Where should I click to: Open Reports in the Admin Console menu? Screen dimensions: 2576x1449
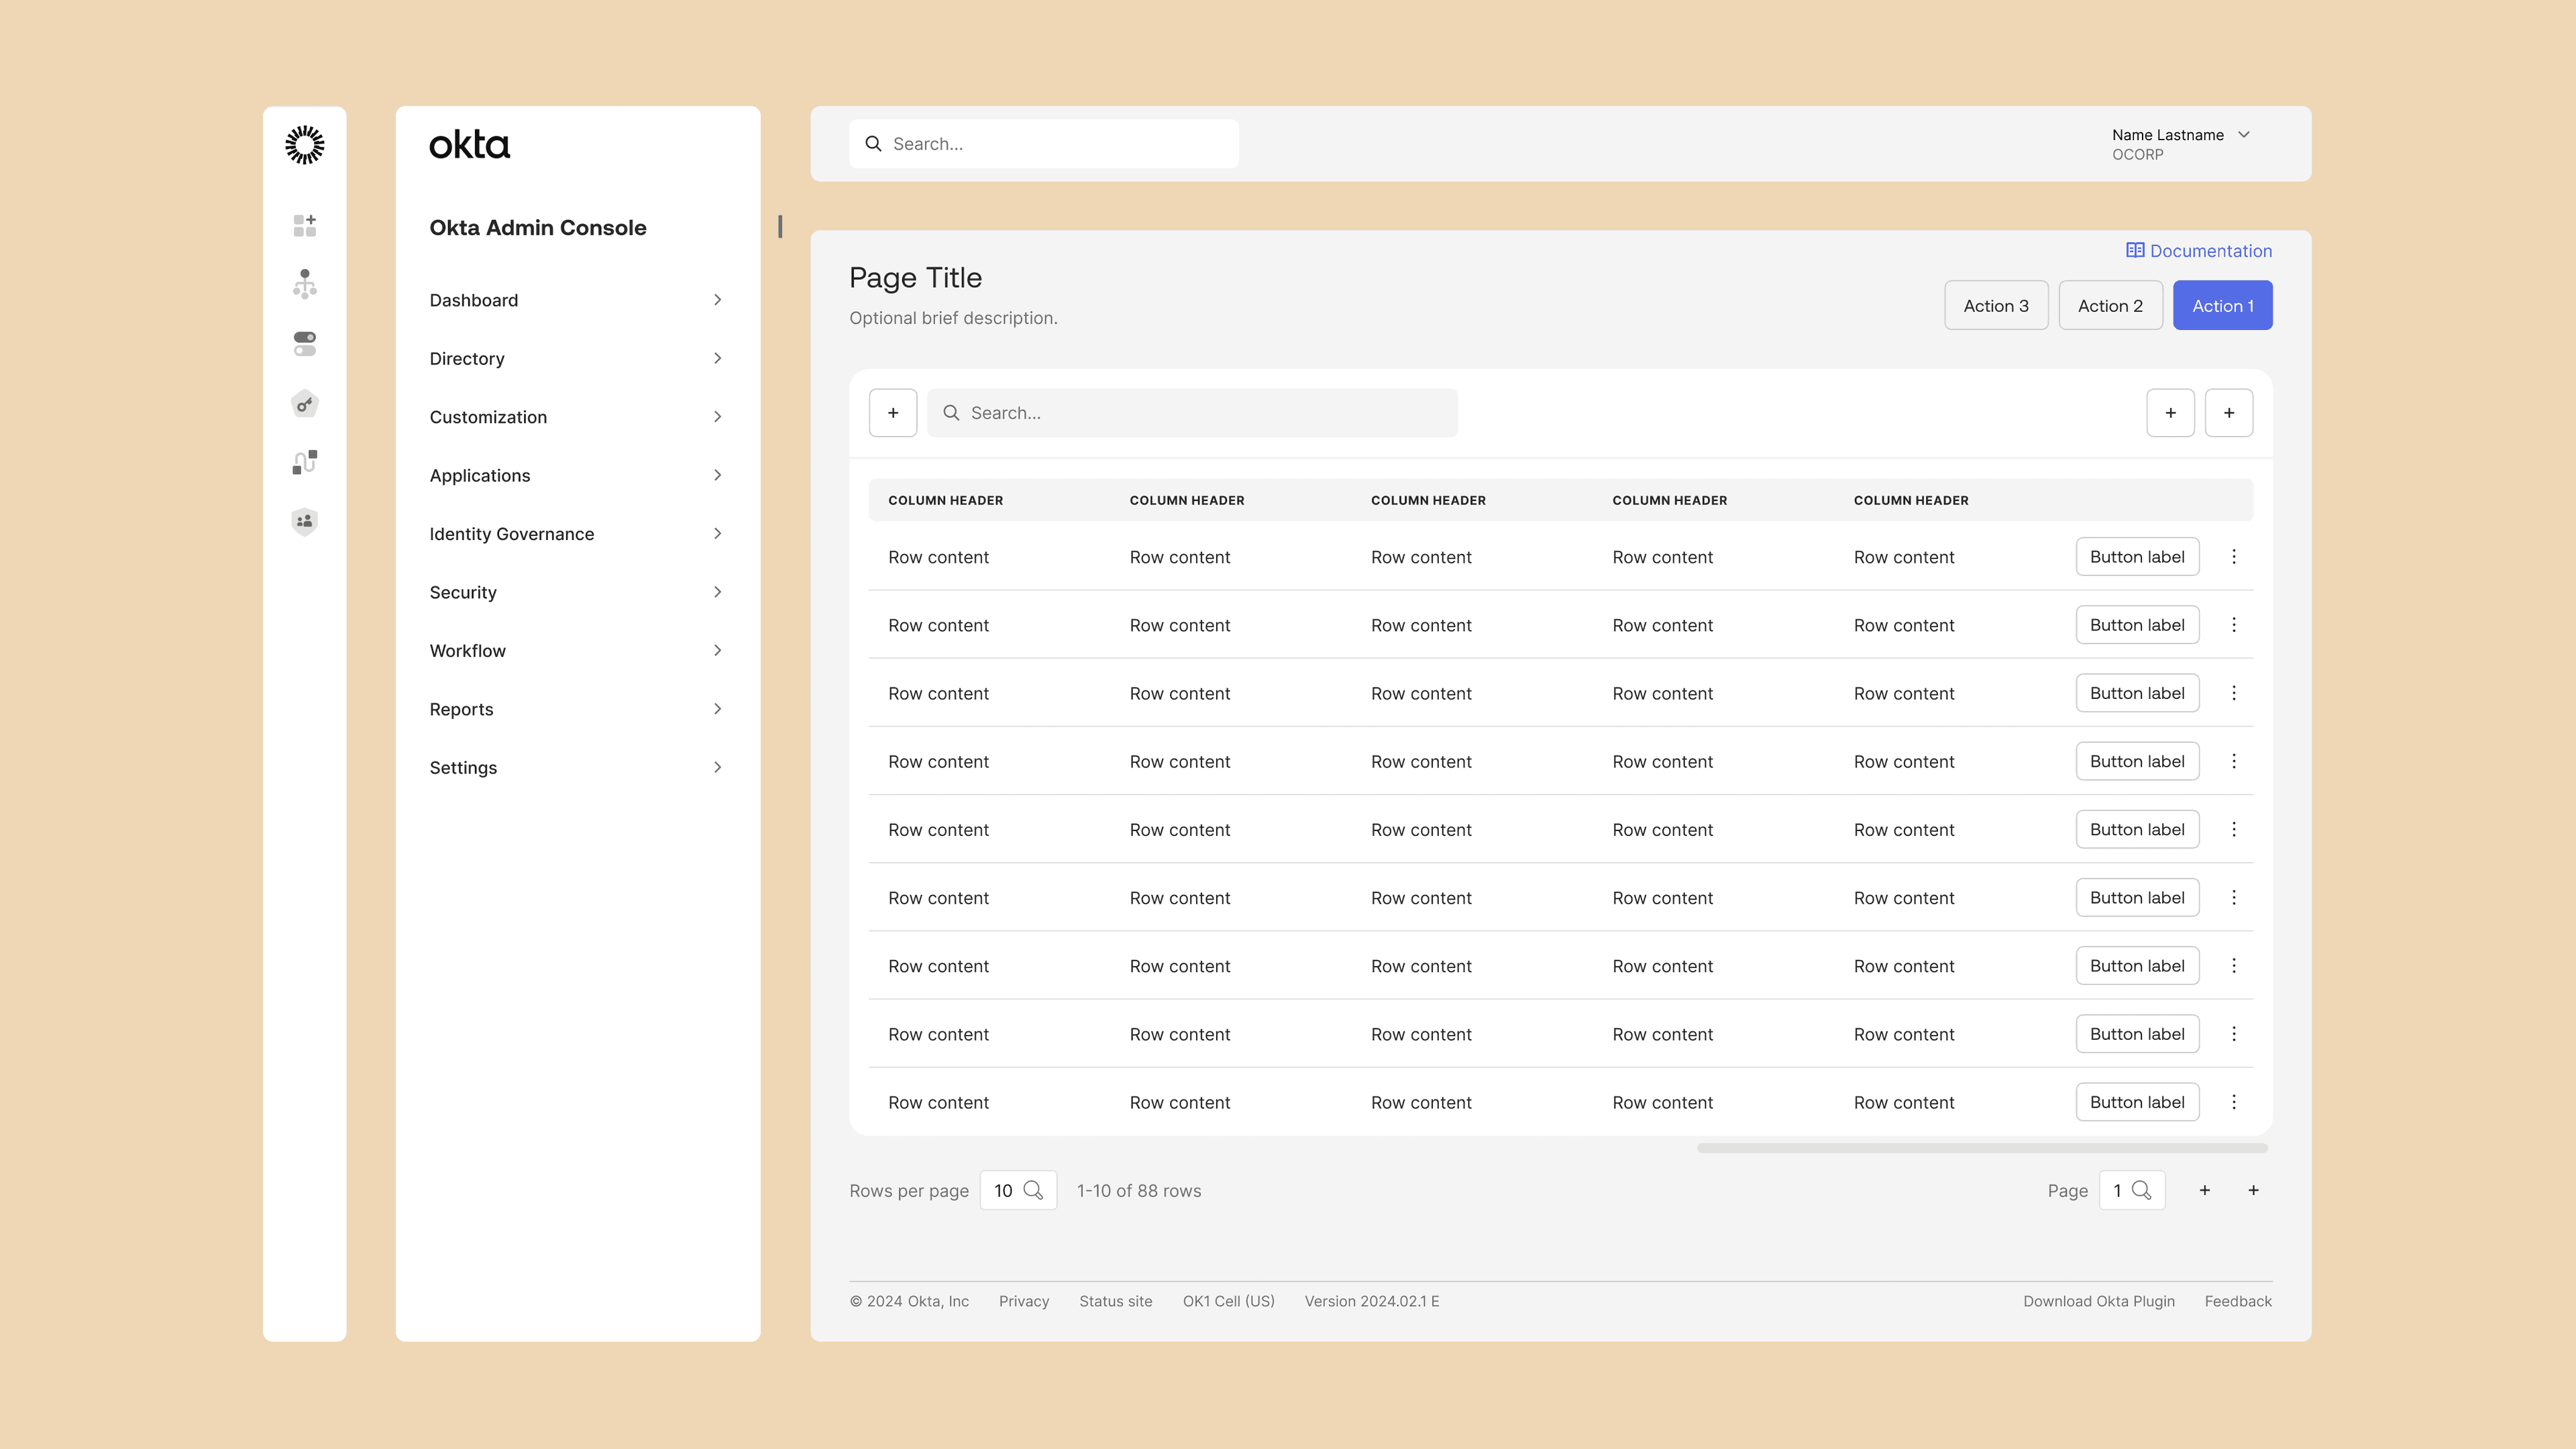[x=461, y=709]
